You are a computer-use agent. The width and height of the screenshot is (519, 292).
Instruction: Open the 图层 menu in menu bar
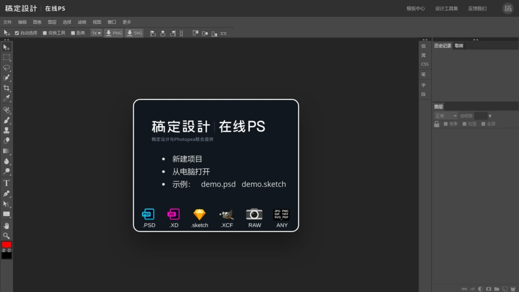pos(52,22)
